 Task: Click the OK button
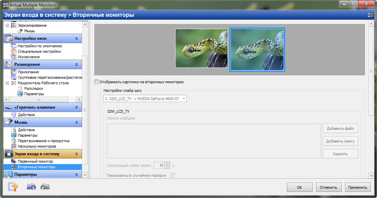(x=299, y=187)
